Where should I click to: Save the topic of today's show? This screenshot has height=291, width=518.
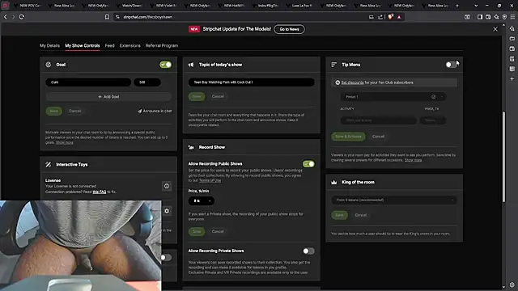pyautogui.click(x=197, y=96)
